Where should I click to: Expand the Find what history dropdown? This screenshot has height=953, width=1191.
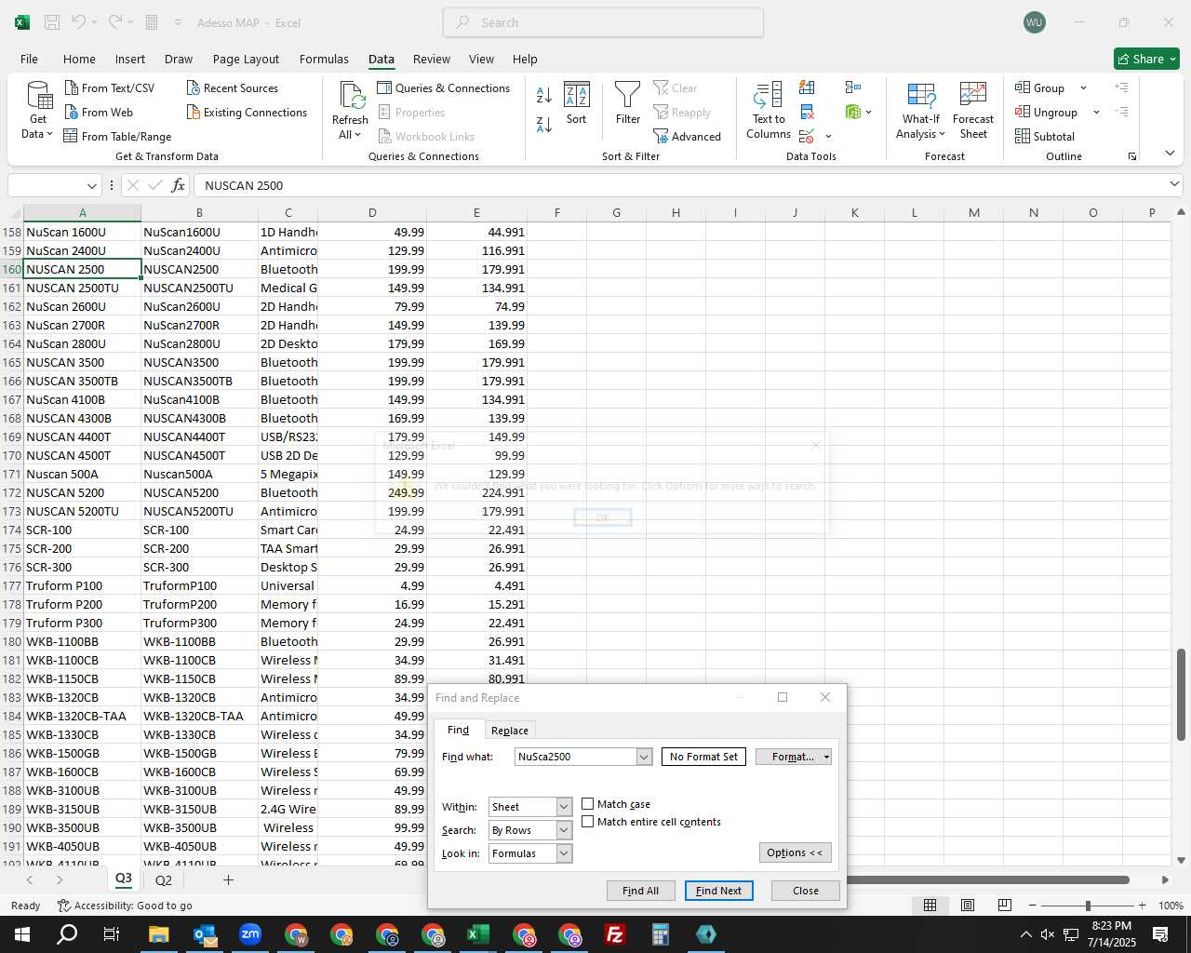(x=644, y=757)
